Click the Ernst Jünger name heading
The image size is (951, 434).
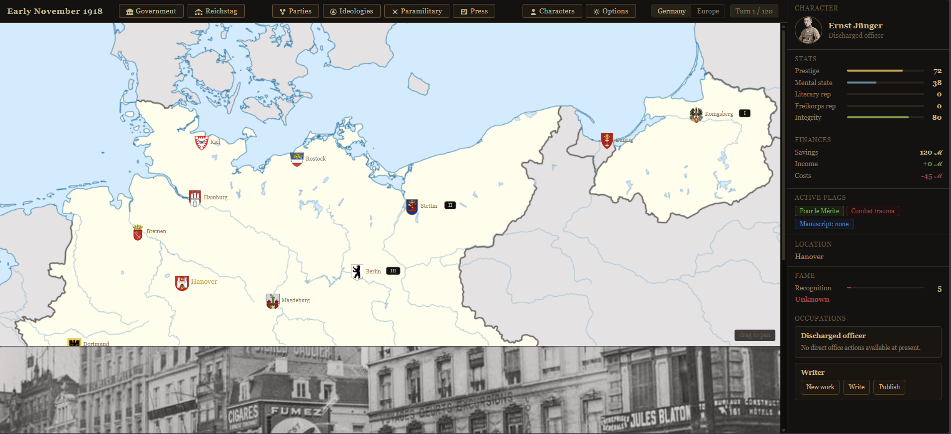(855, 25)
